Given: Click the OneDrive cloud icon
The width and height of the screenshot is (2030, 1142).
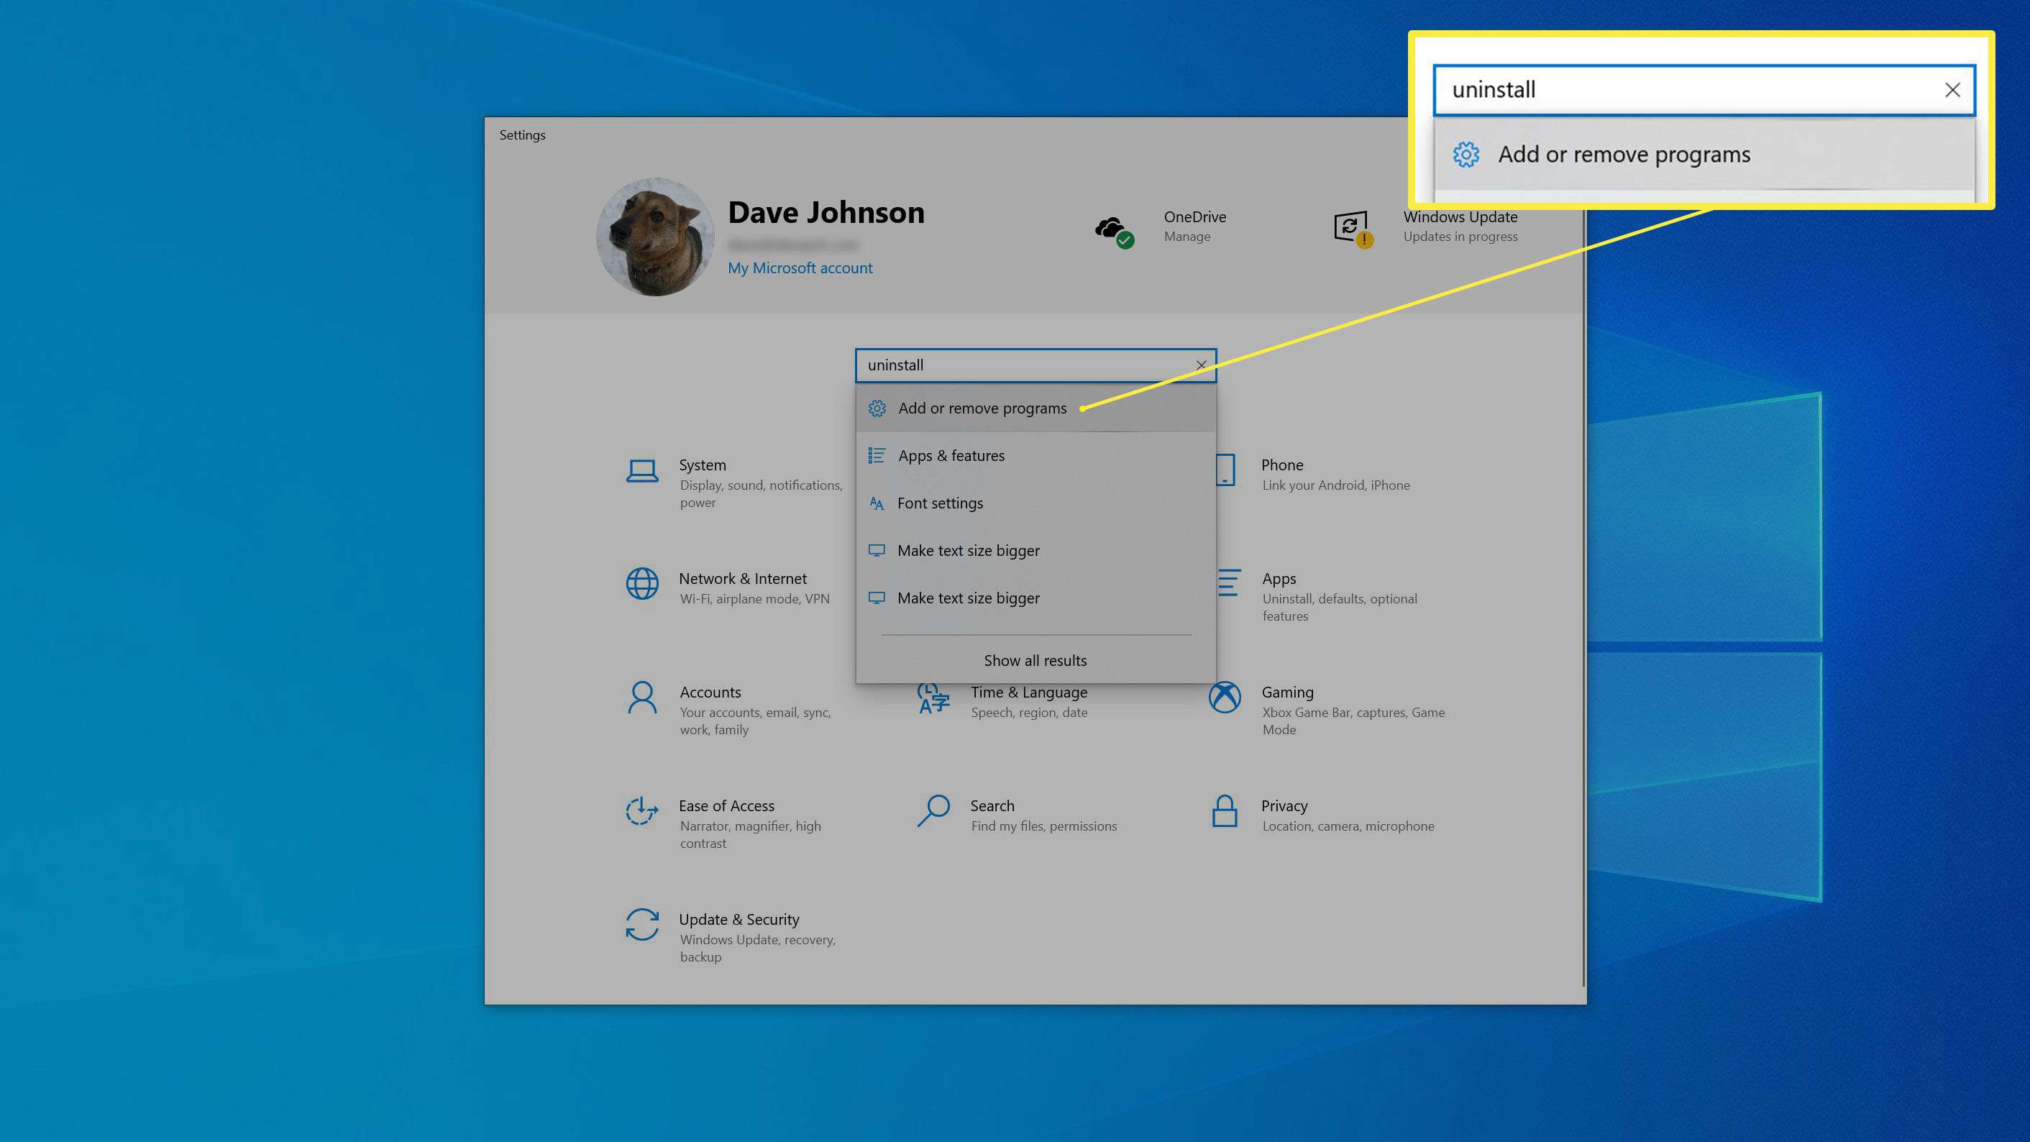Looking at the screenshot, I should tap(1113, 232).
